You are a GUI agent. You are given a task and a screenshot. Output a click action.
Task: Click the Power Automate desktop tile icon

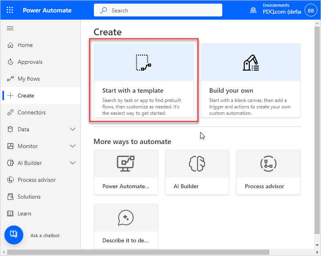(126, 164)
